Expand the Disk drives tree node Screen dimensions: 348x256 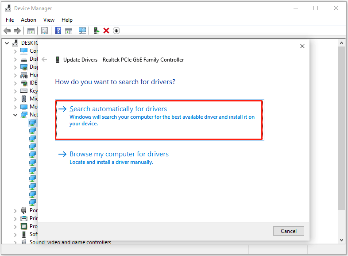pyautogui.click(x=15, y=59)
